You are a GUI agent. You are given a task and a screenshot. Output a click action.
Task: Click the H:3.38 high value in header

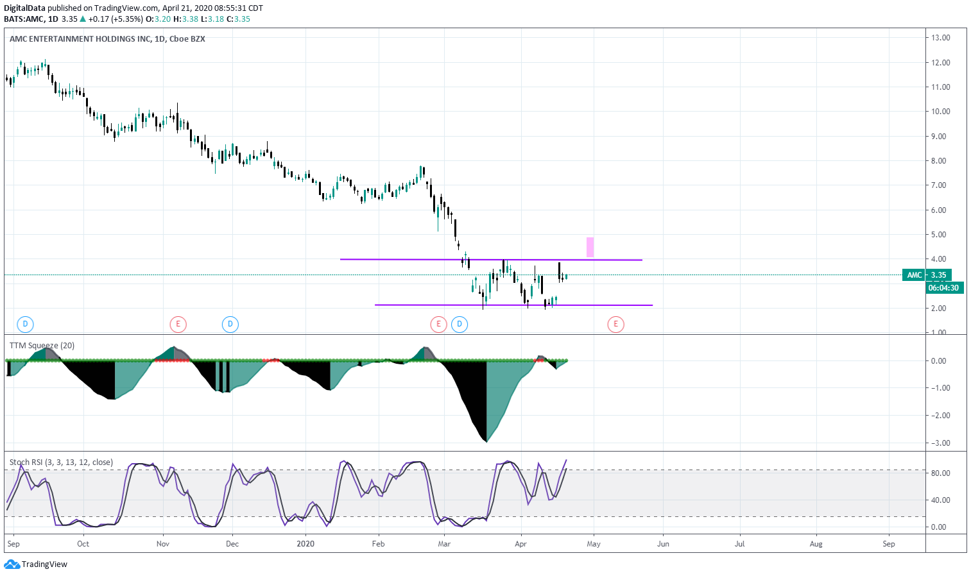click(x=186, y=19)
